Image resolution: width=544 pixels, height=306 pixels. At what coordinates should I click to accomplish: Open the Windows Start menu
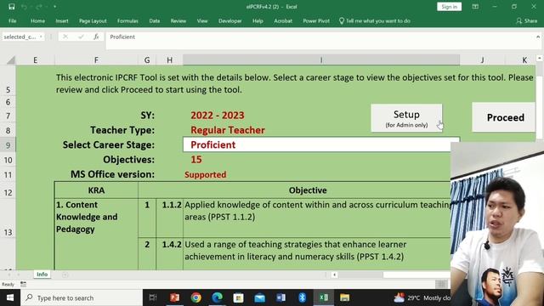(x=10, y=297)
